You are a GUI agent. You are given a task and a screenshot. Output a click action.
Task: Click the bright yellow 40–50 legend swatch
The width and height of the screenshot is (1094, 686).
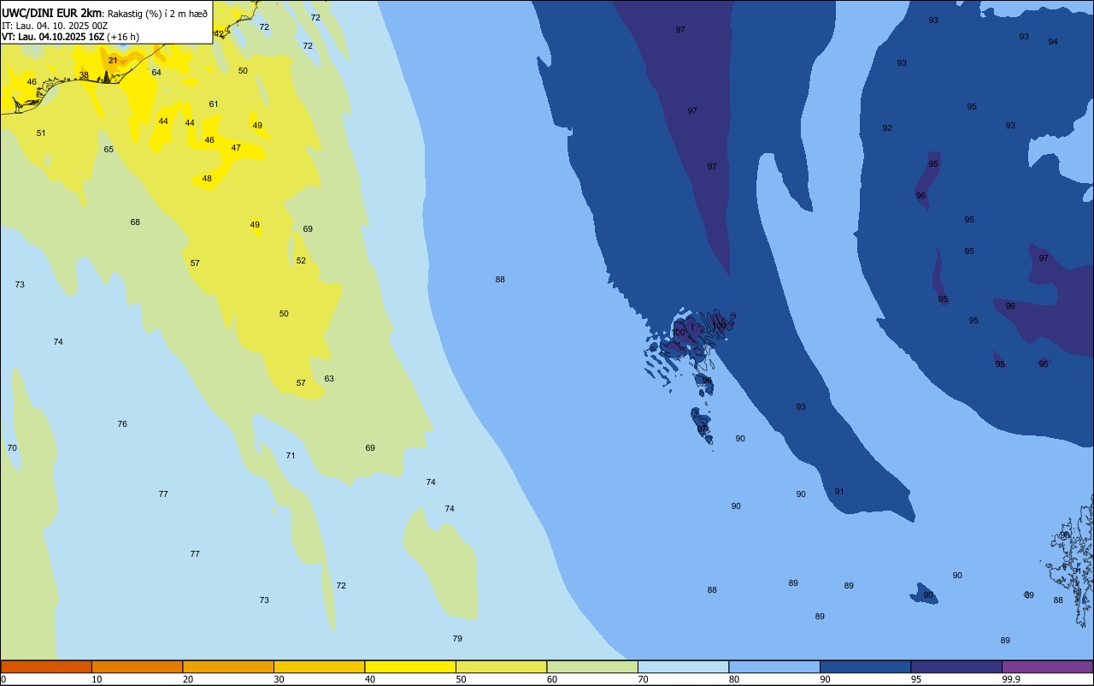pos(410,666)
